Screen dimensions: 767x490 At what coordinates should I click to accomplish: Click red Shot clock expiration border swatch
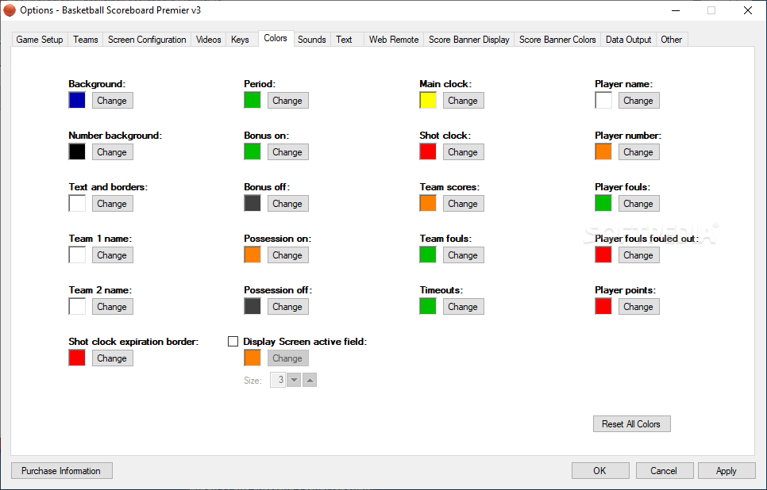tap(77, 358)
